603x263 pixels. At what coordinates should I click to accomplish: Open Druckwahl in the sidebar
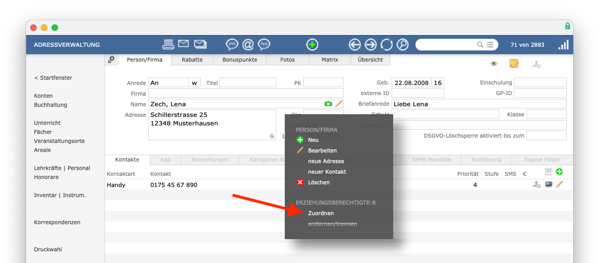[48, 249]
